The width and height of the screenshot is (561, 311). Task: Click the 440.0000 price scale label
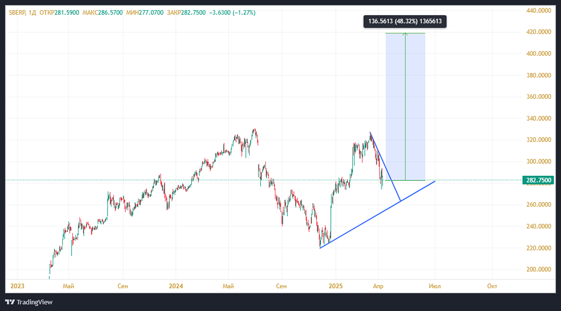click(537, 11)
